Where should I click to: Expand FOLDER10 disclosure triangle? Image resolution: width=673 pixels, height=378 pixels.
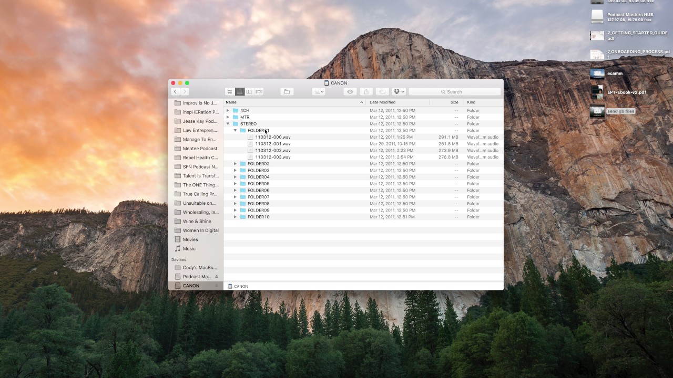coord(235,217)
